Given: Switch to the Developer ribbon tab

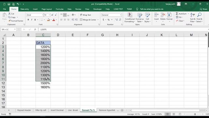Looking at the screenshot, I should [97, 9].
